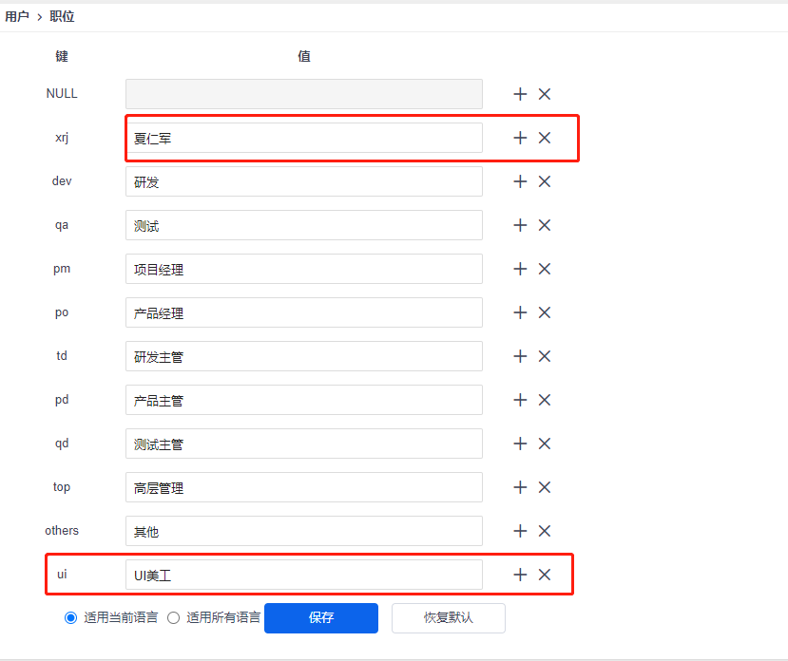Add a row after the top entry
The height and width of the screenshot is (661, 788).
pyautogui.click(x=520, y=487)
